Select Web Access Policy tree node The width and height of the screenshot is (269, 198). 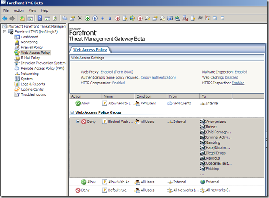36,53
